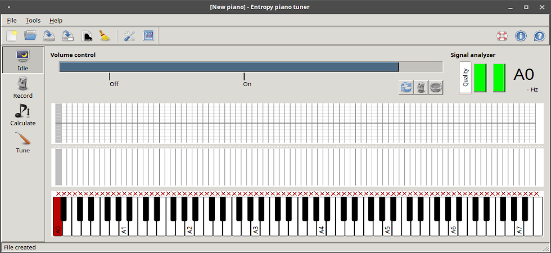Select the A5 piano key
This screenshot has height=253, width=551.
pyautogui.click(x=387, y=228)
